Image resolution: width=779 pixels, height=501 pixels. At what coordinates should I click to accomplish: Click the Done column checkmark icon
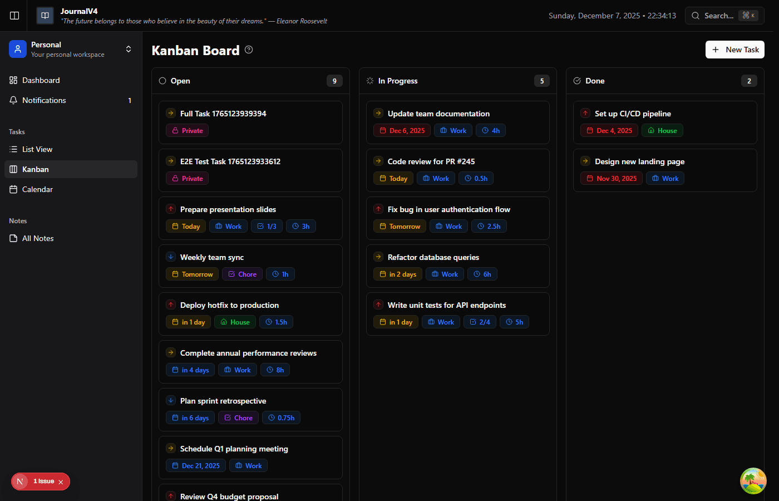pos(576,81)
